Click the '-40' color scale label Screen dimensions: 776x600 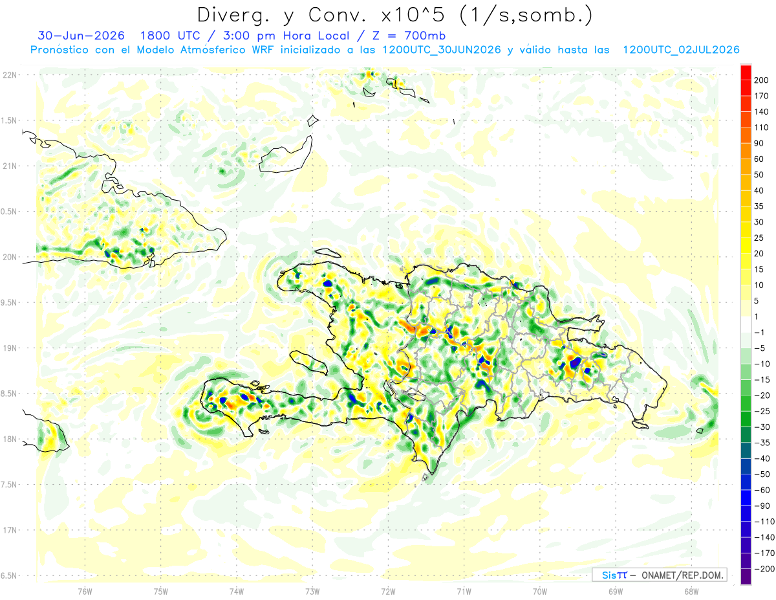point(761,459)
